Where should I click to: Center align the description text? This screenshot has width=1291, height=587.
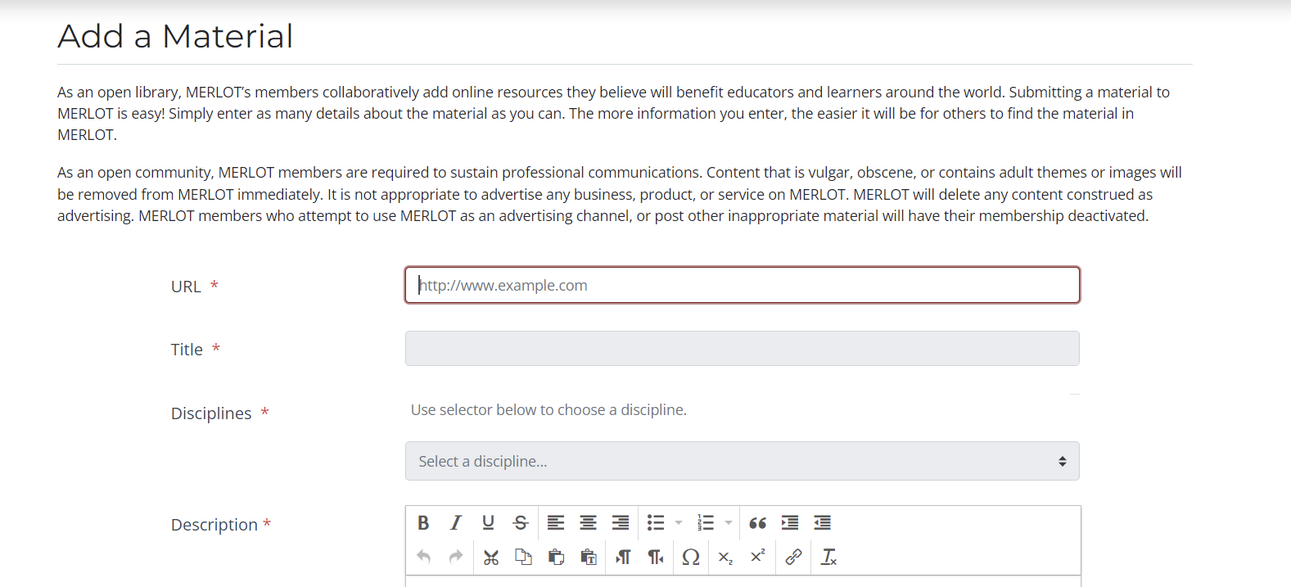point(588,522)
